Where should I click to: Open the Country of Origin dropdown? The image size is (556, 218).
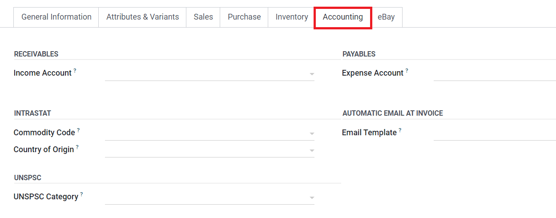(312, 150)
